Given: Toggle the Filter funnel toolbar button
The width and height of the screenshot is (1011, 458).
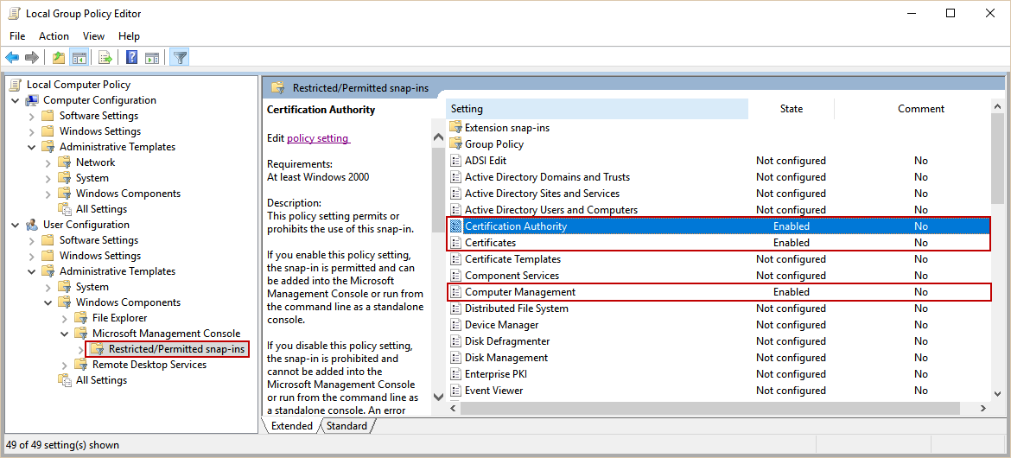Looking at the screenshot, I should click(x=179, y=58).
